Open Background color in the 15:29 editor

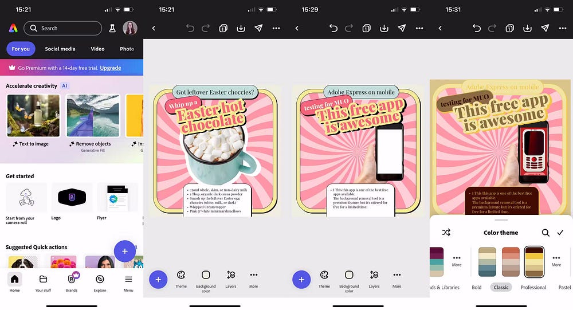(349, 281)
